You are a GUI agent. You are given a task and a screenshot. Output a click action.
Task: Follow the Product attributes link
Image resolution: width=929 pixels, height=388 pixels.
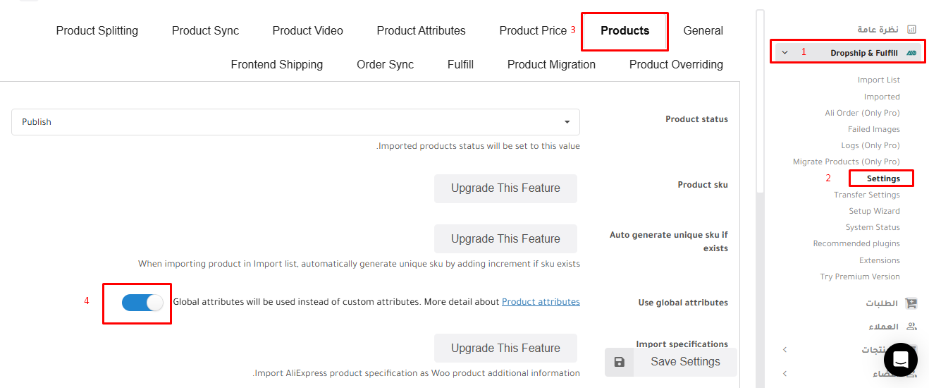tap(541, 302)
